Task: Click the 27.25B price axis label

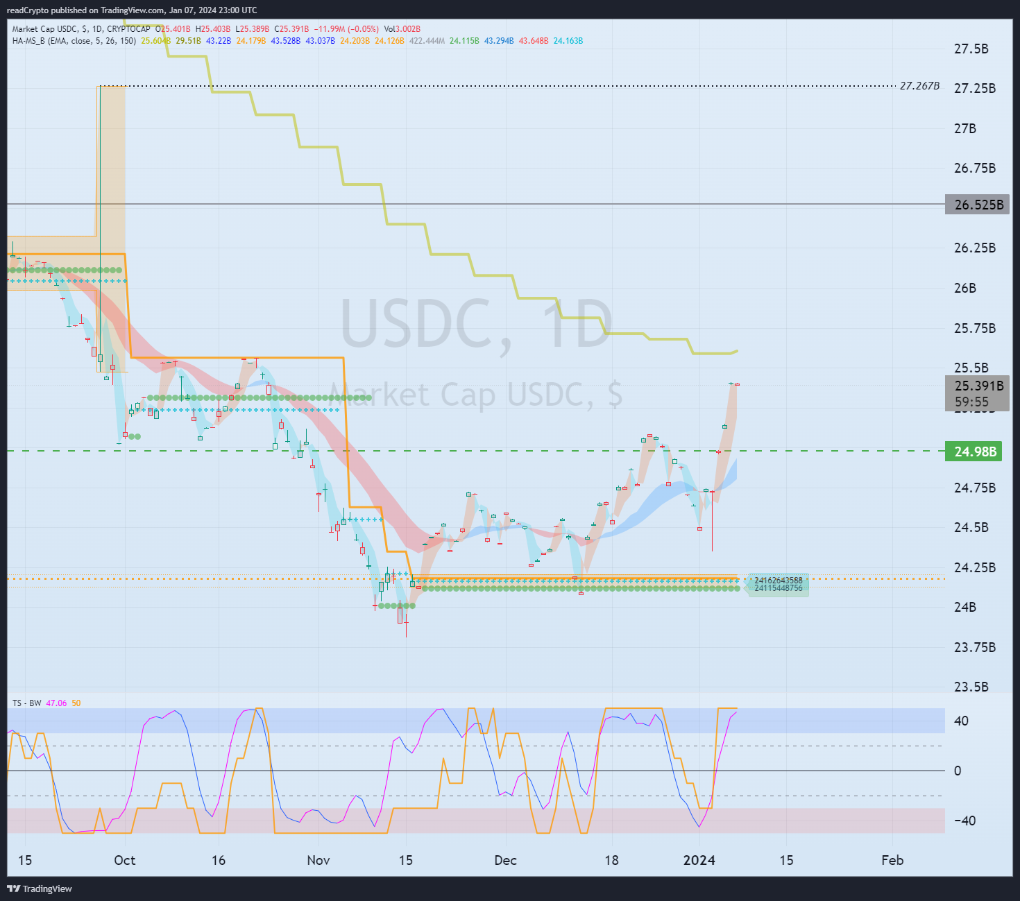Action: click(975, 88)
